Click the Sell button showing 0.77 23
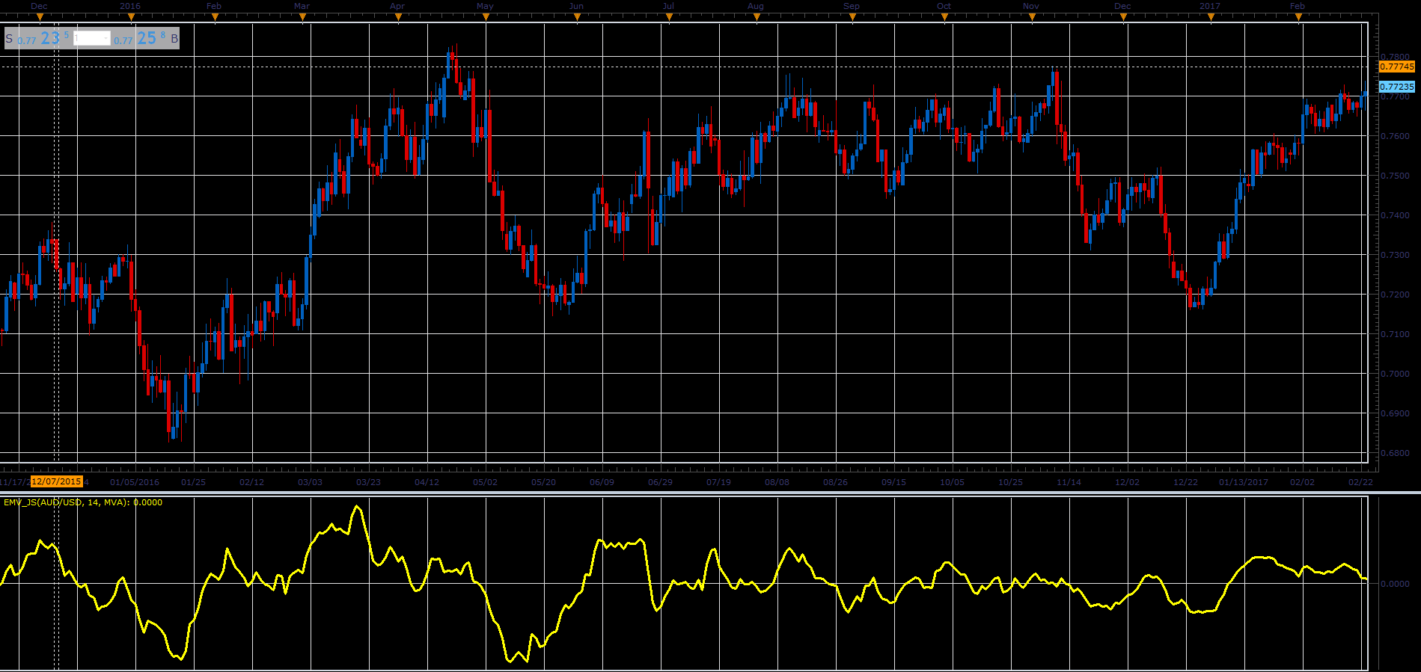This screenshot has width=1421, height=672. click(x=38, y=38)
